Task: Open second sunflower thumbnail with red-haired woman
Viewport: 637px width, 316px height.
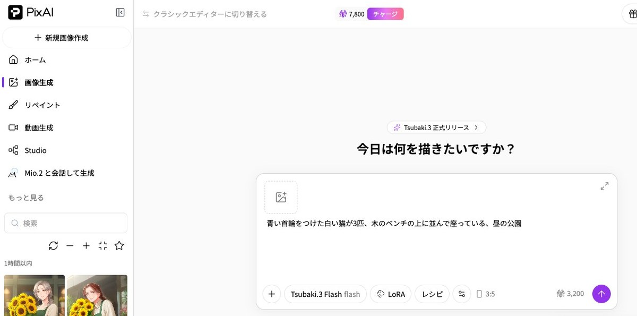Action: tap(97, 295)
